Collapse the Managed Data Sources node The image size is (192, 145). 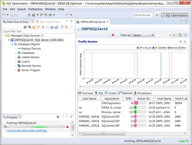click(x=5, y=36)
